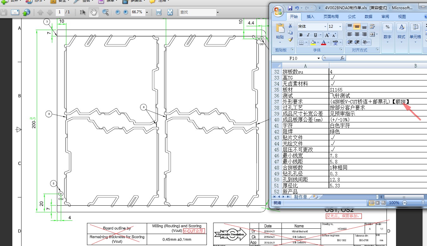Image resolution: width=427 pixels, height=246 pixels.
Task: Expand underline style dropdown arrow
Action: pyautogui.click(x=320, y=35)
